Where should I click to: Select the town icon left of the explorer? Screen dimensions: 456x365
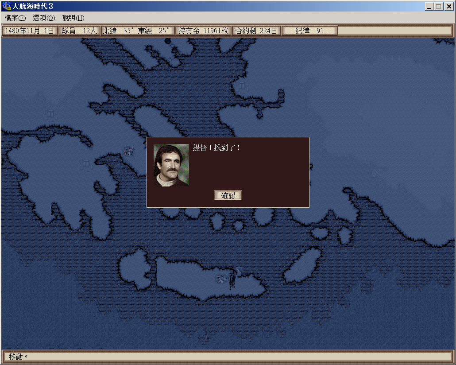coord(220,278)
